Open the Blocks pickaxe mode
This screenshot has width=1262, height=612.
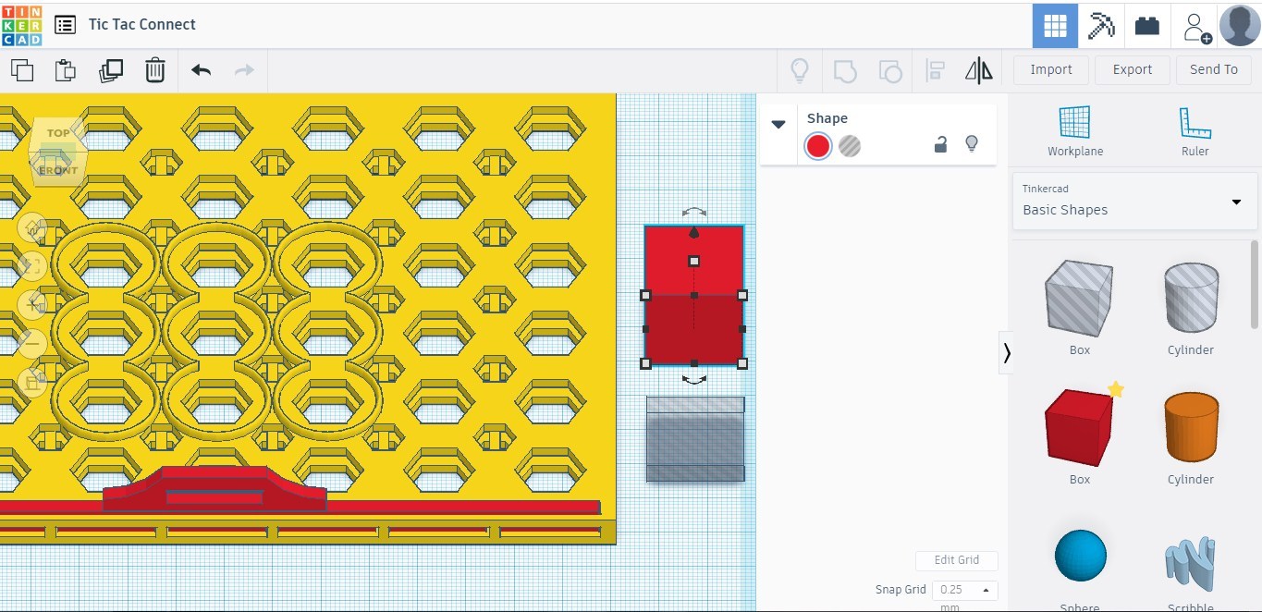pos(1101,25)
